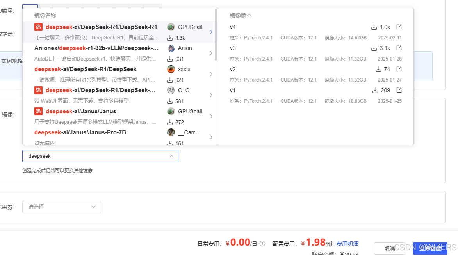Click download icon beside 631 count
Screen dimensions: 458x255
170,59
